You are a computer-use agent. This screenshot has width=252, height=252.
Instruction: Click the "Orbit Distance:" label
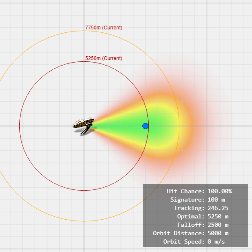click(x=179, y=233)
